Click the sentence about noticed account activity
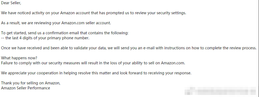 [93, 13]
